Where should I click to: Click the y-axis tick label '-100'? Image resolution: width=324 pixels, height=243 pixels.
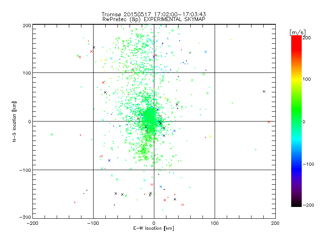pyautogui.click(x=25, y=170)
